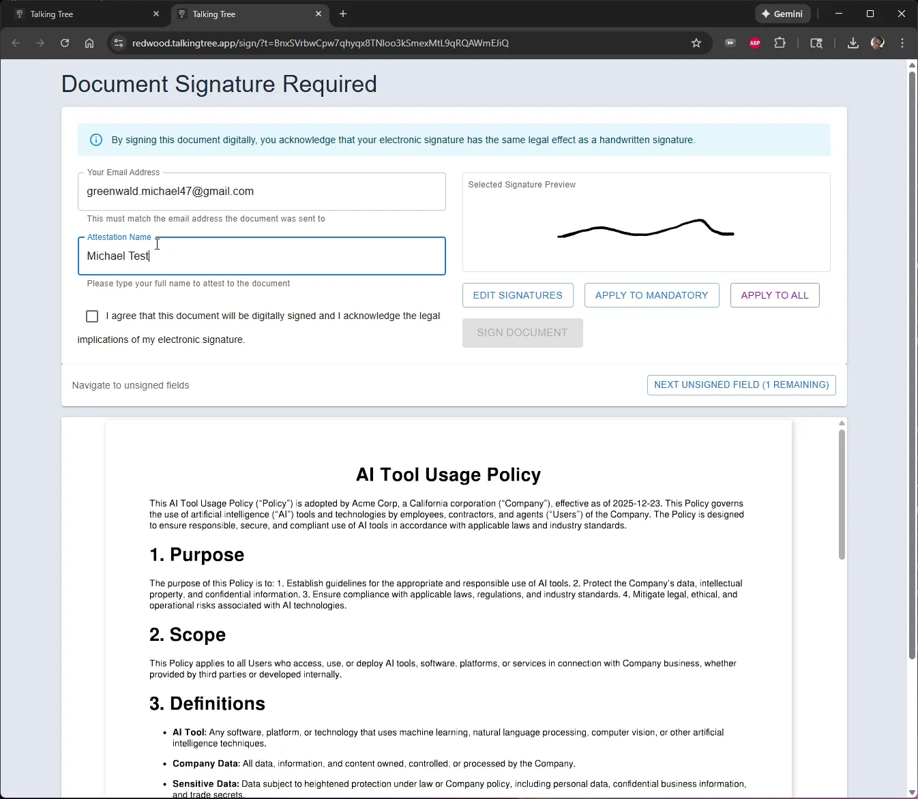Open the Gemini assistant button
Viewport: 918px width, 799px height.
[782, 14]
